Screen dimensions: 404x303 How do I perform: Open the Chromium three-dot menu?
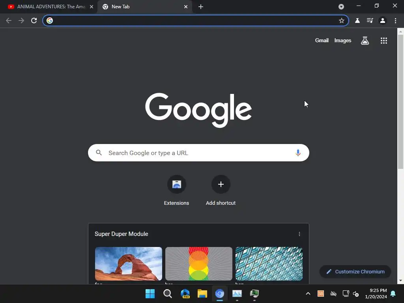click(x=395, y=21)
